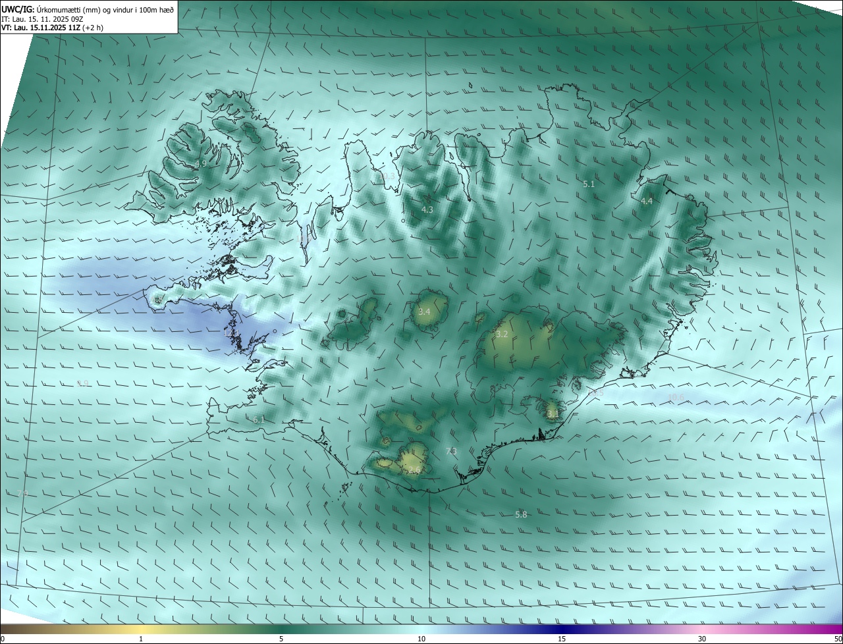Click the 4.9 value on the Westfjords
Screen dimensions: 843x644
tap(201, 163)
